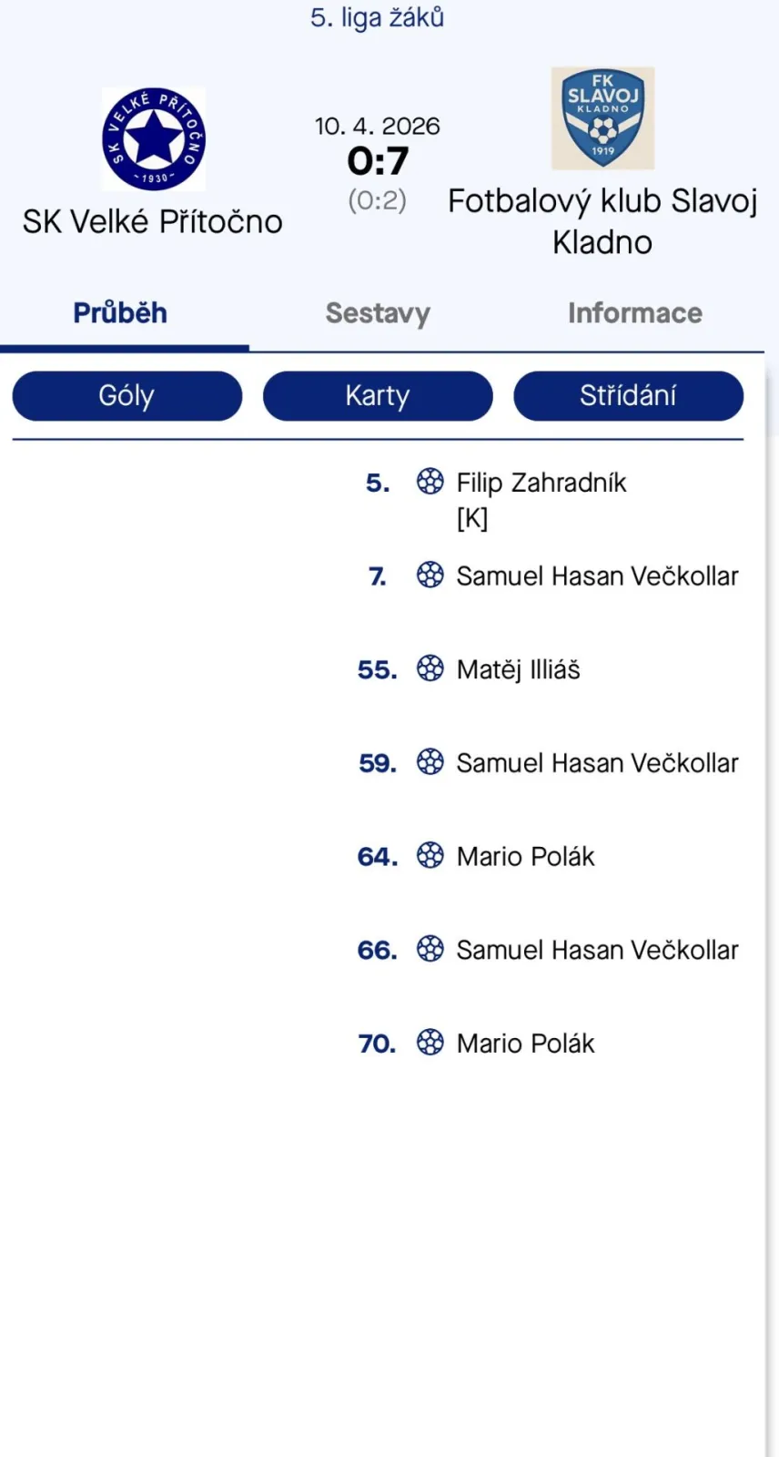
Task: Select the Průběh tab
Action: click(120, 313)
